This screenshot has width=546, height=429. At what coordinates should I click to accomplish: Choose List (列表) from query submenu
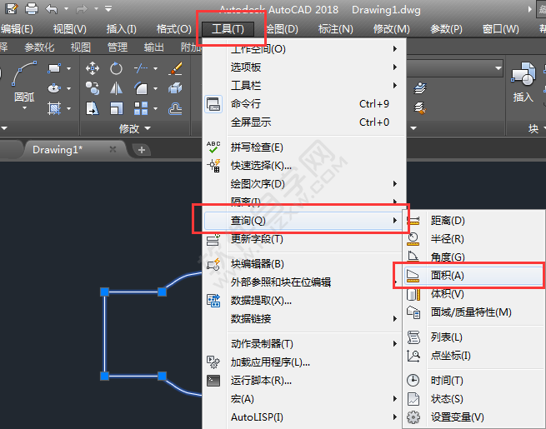click(474, 337)
